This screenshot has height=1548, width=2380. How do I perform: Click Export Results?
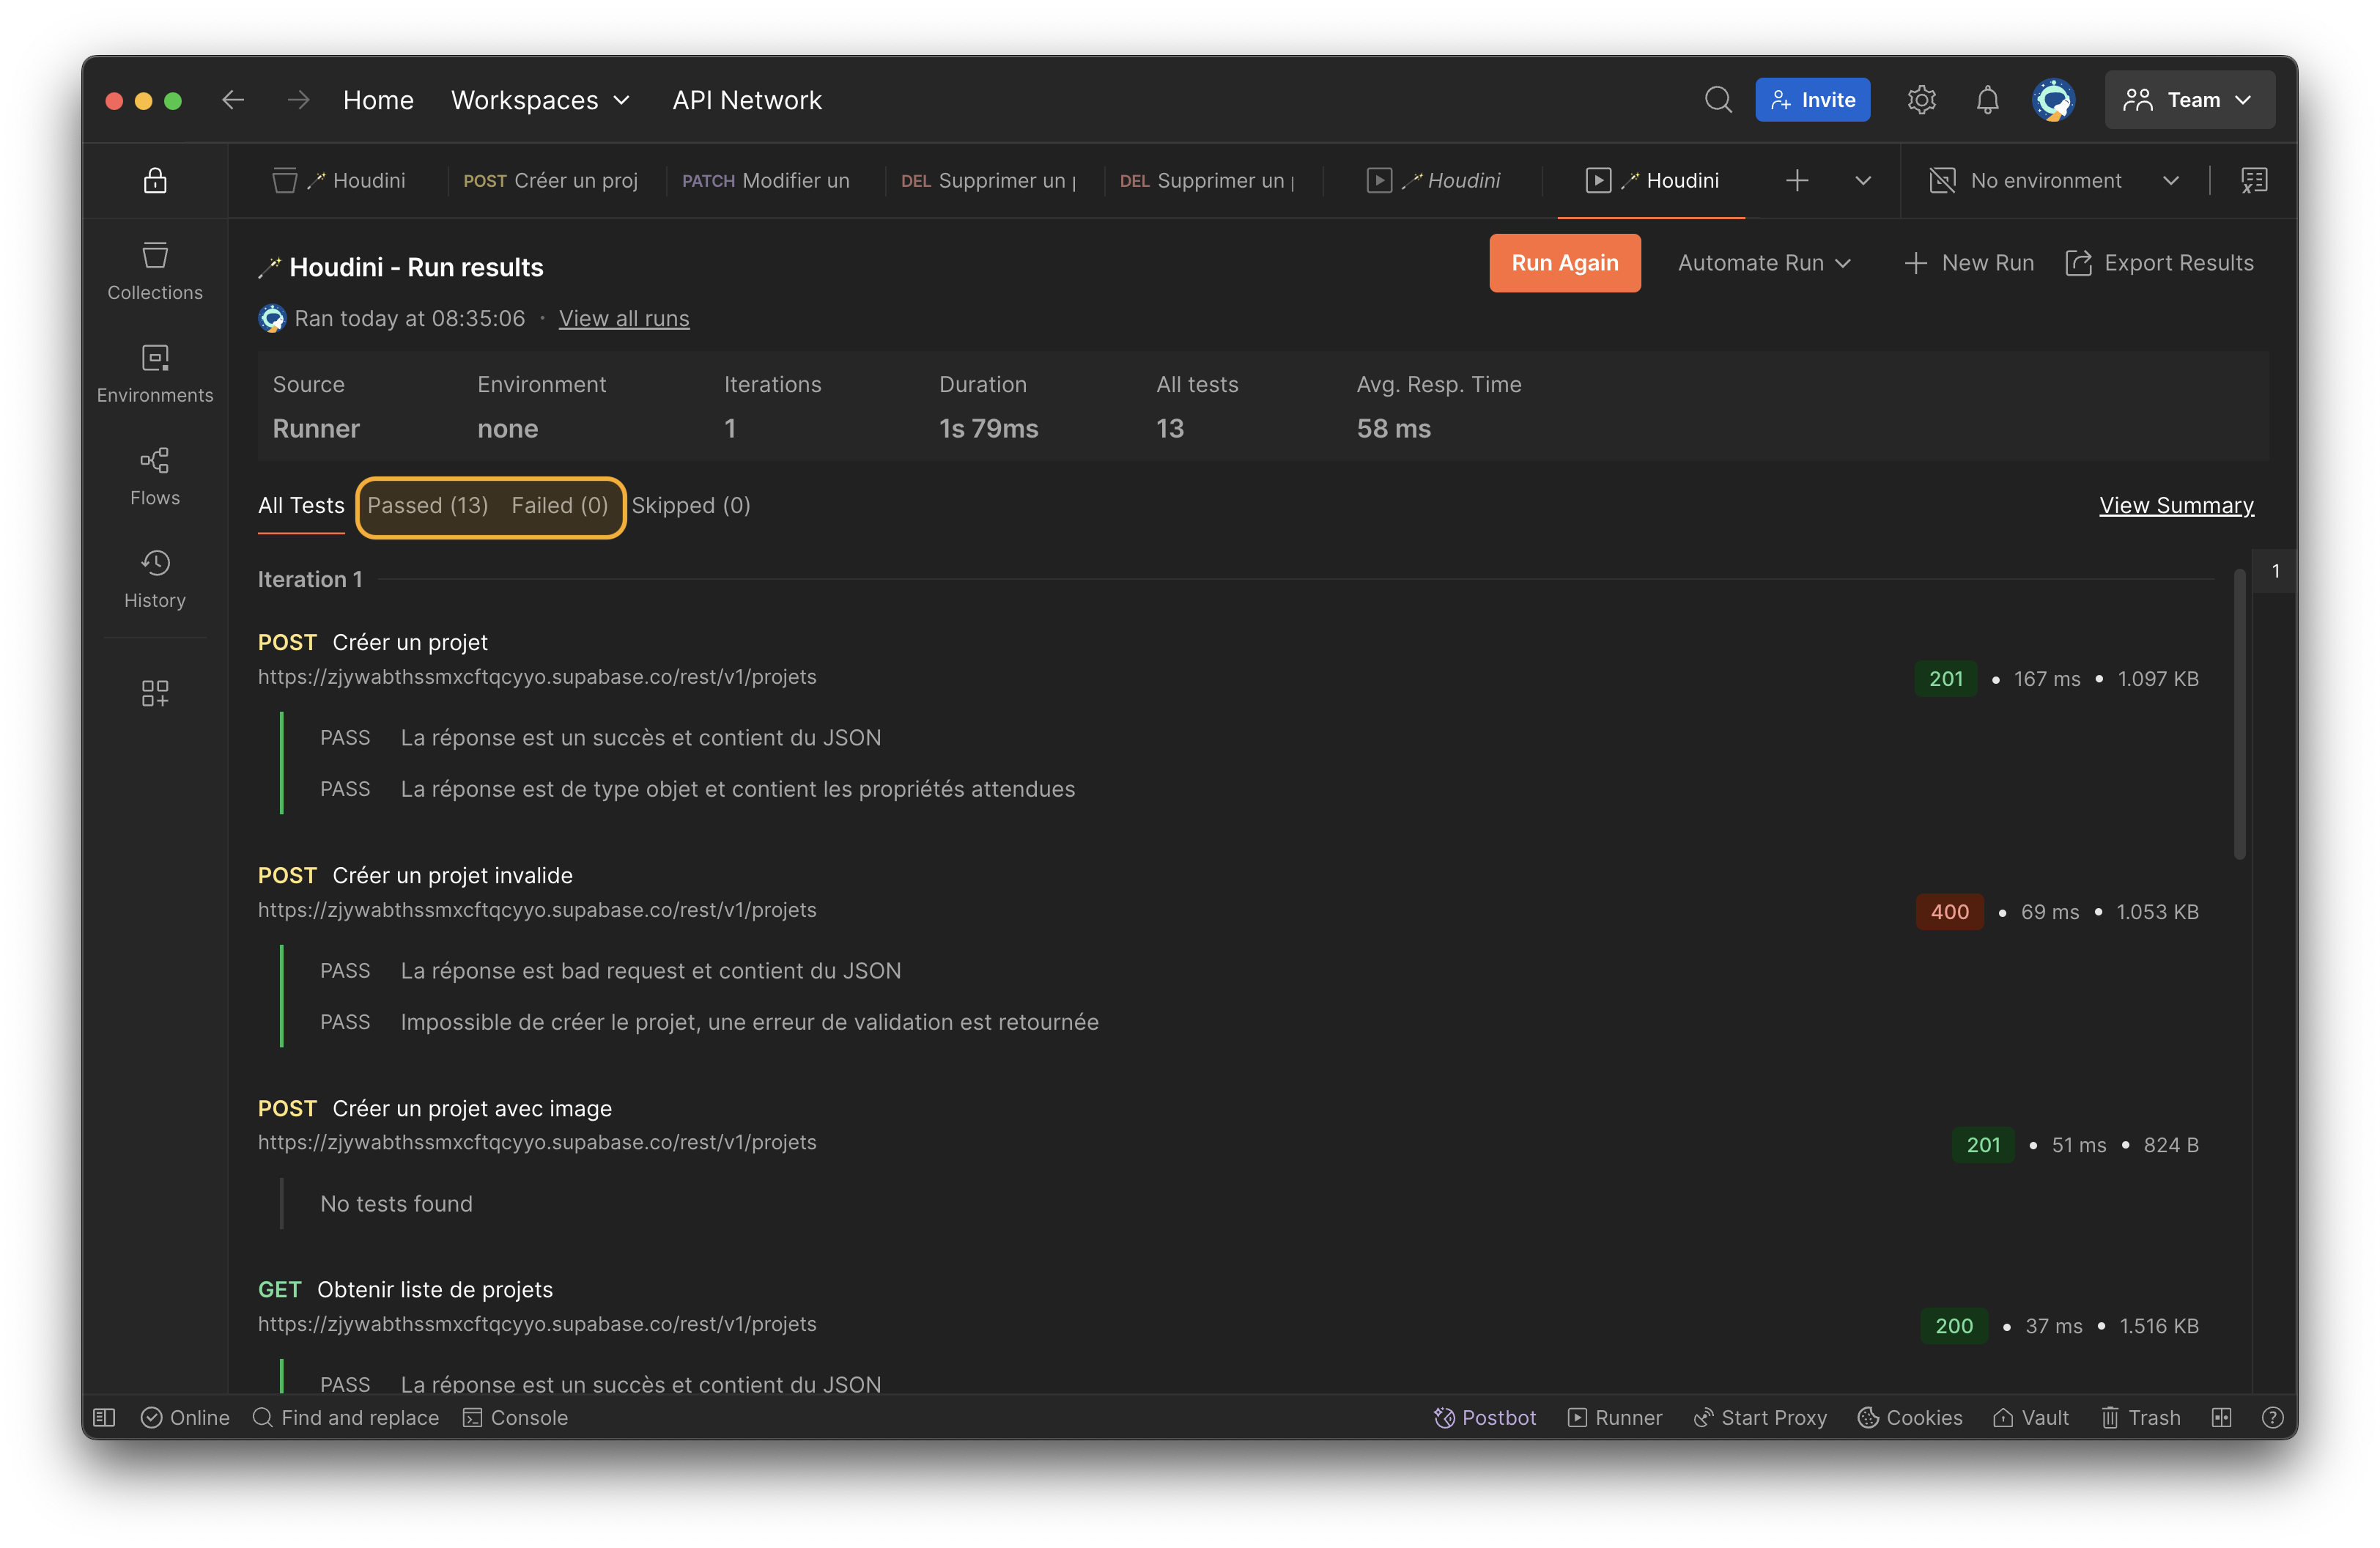2161,263
